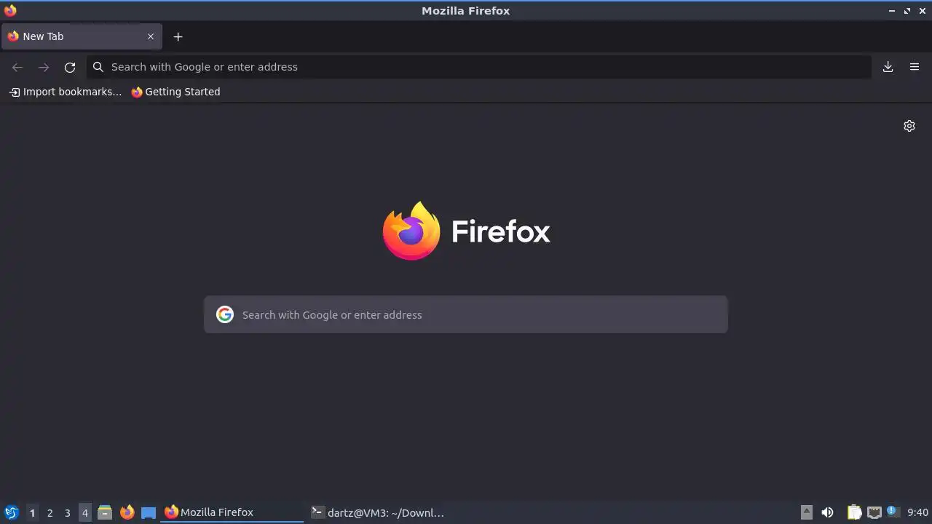The width and height of the screenshot is (932, 524).
Task: Open the Firefox application menu
Action: tap(915, 67)
